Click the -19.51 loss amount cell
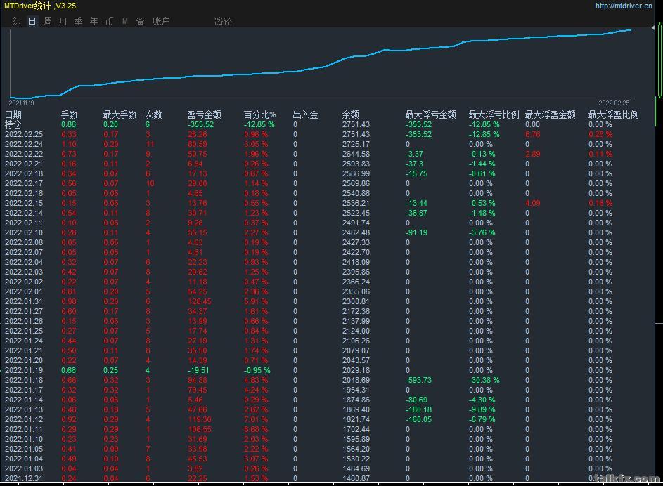The image size is (663, 486). click(x=198, y=370)
